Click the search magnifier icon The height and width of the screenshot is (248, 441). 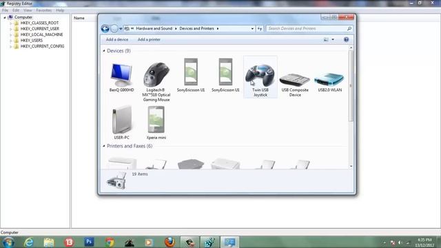[x=349, y=28]
